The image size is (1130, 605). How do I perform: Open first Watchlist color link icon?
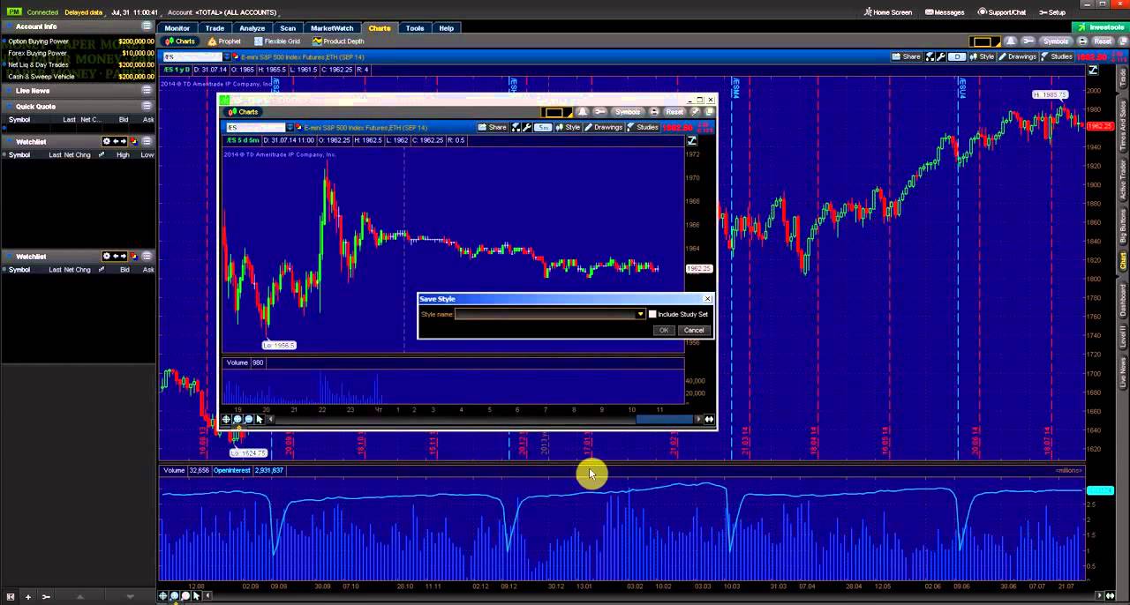point(133,141)
